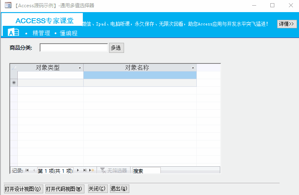Screen dimensions: 299x195
Task: Click the 对象类型 column header
Action: click(51, 67)
